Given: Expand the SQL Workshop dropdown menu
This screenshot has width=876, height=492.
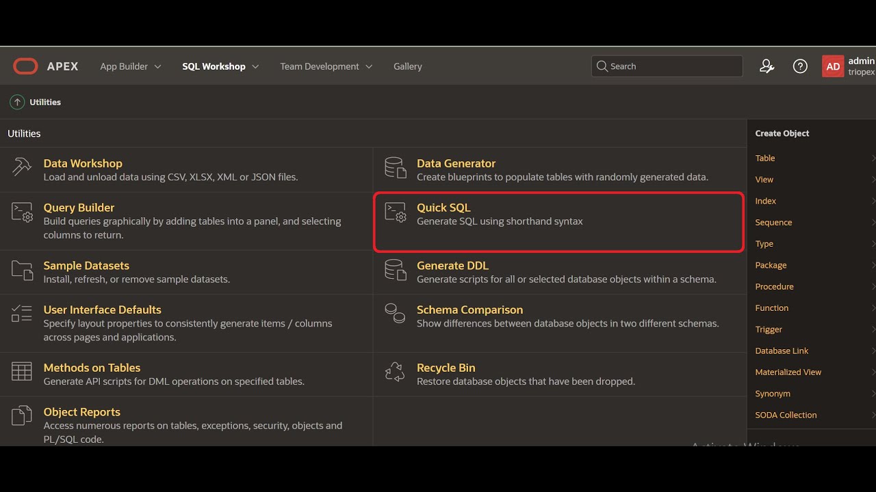Looking at the screenshot, I should tap(220, 66).
